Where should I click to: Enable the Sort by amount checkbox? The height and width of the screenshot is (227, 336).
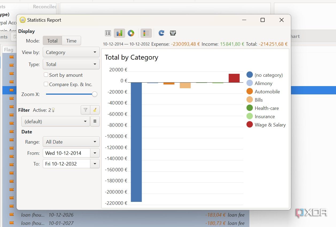46,75
